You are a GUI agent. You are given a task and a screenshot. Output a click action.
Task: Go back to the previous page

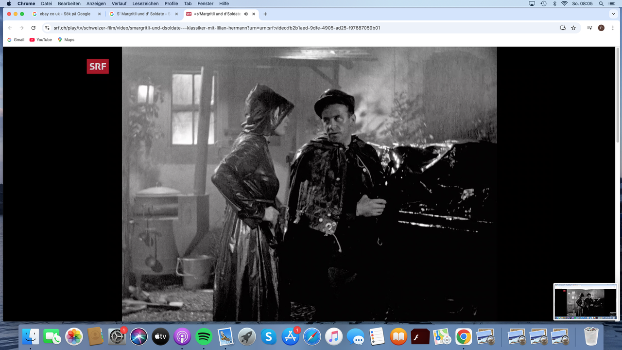pos(10,28)
